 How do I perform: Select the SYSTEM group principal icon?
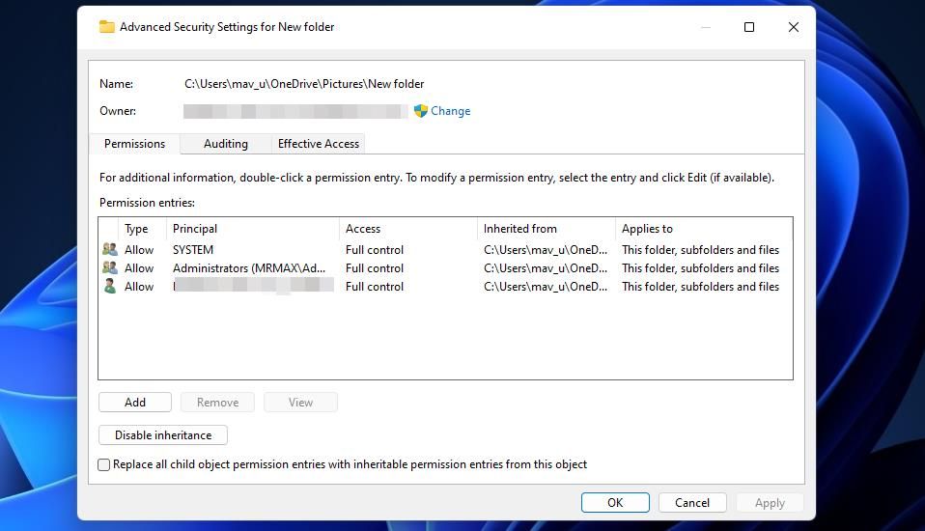coord(110,250)
